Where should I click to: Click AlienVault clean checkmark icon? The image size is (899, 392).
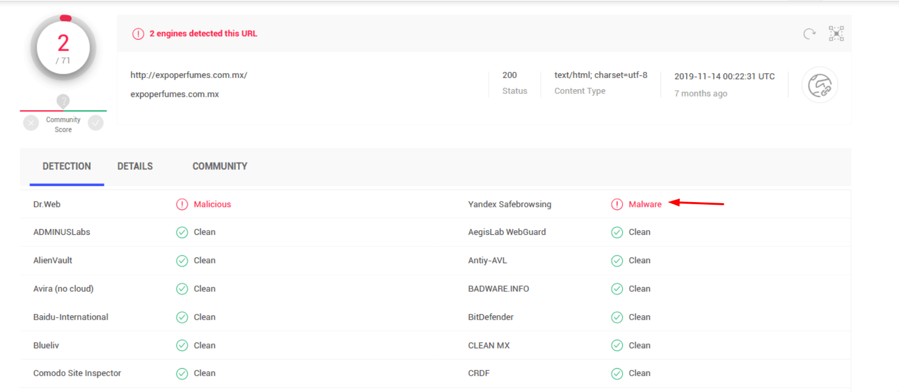(182, 261)
